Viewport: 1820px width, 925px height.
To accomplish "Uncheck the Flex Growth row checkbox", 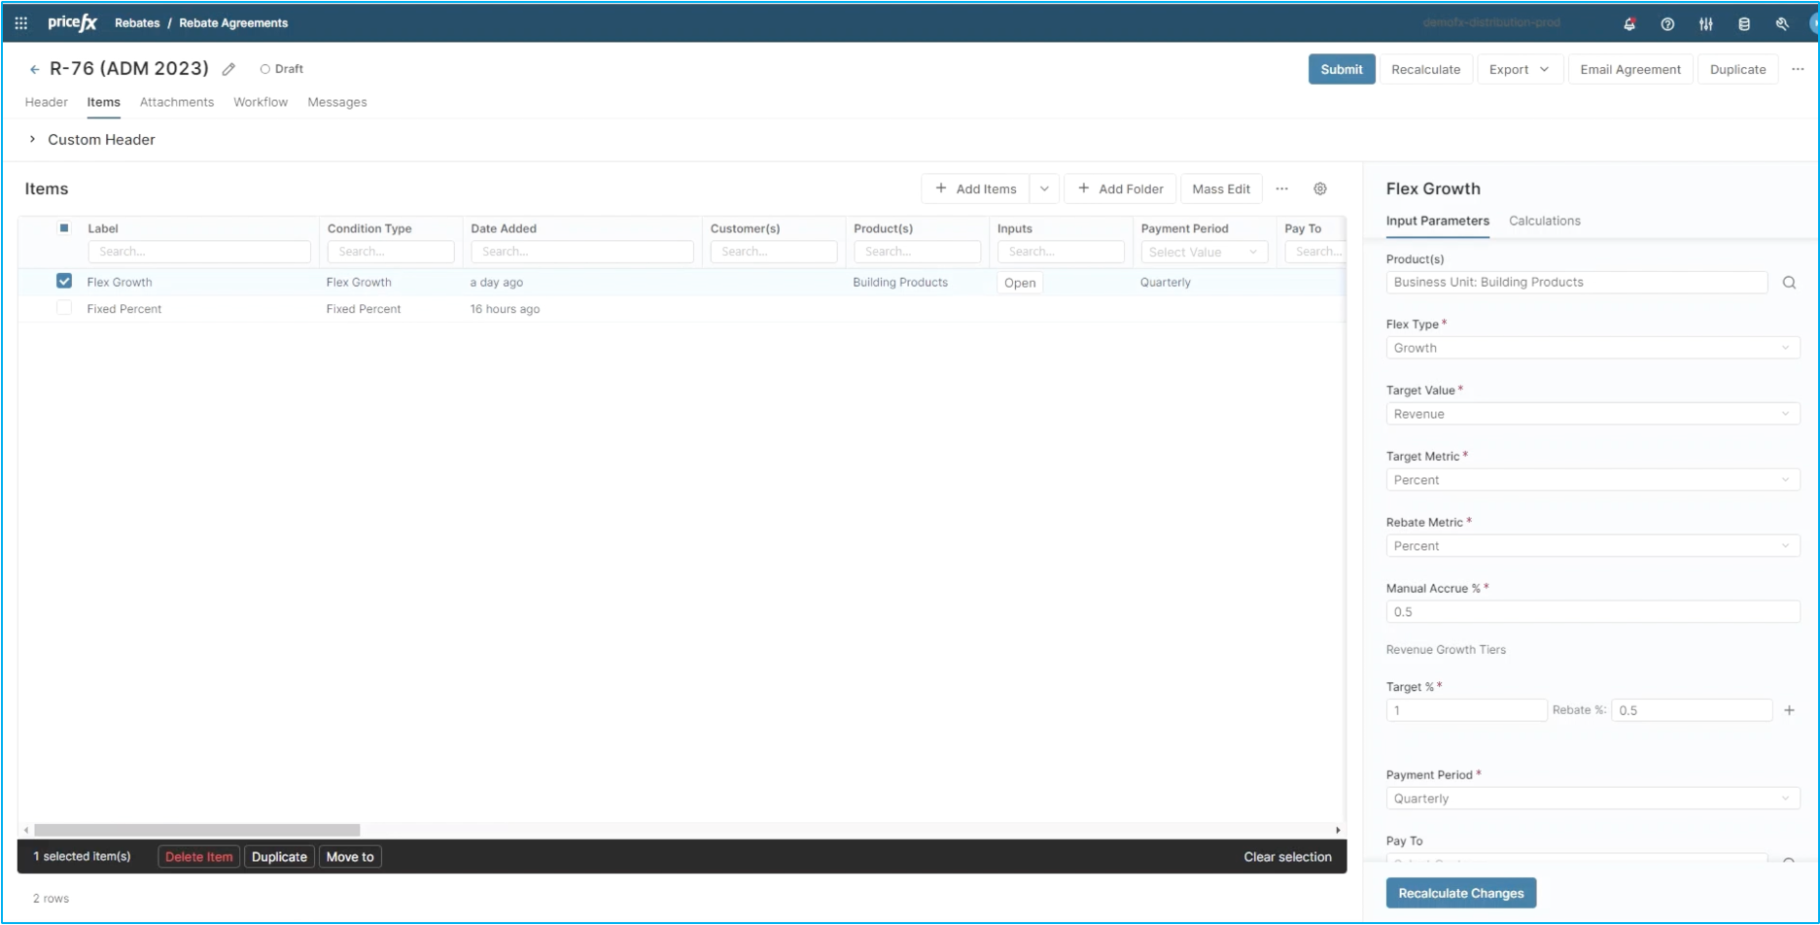I will [x=64, y=281].
